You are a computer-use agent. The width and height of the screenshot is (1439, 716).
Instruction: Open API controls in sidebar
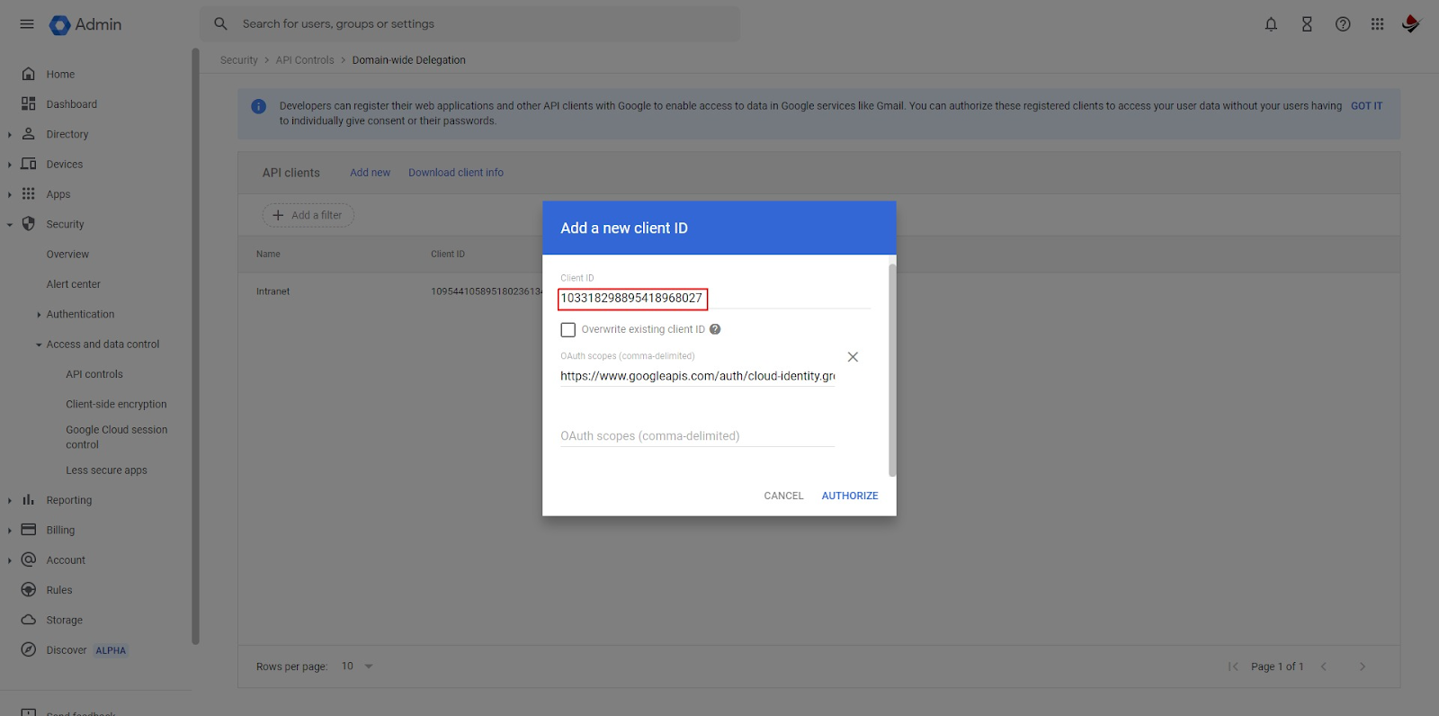click(94, 374)
